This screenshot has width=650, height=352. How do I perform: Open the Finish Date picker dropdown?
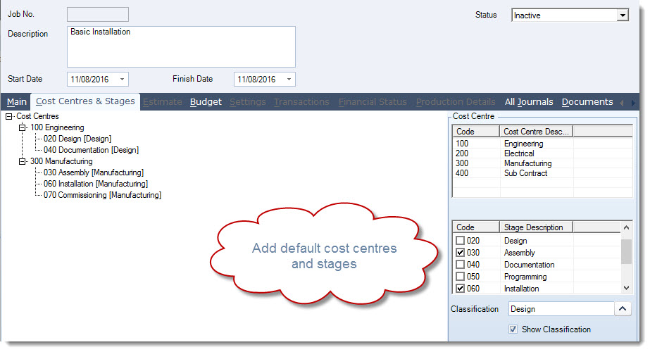[289, 79]
